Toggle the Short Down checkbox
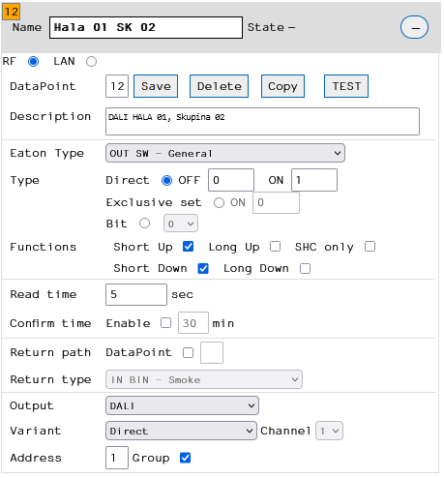 [x=203, y=268]
